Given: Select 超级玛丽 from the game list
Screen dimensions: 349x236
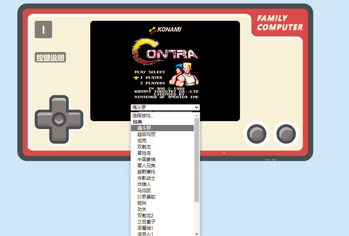Looking at the screenshot, I should click(162, 134).
